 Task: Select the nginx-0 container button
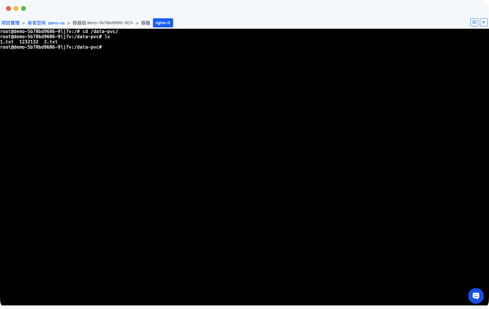coord(163,23)
